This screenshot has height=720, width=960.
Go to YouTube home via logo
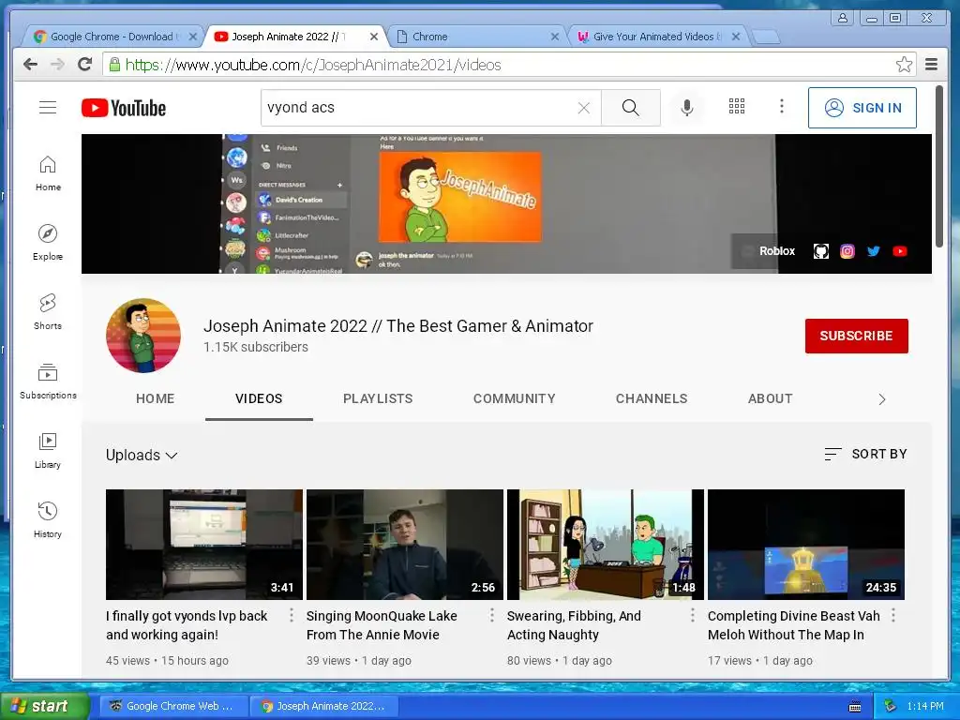tap(124, 108)
